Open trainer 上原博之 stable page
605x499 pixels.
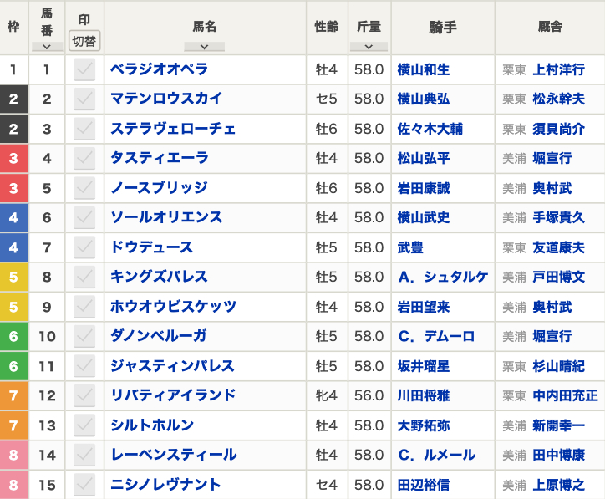click(559, 485)
